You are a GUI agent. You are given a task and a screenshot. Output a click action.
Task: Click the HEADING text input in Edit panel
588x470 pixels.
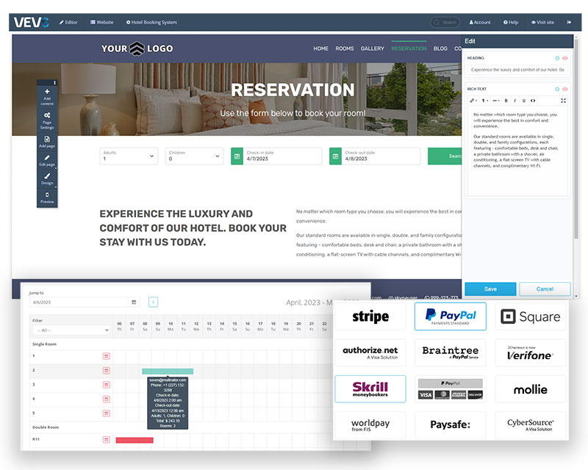click(517, 70)
